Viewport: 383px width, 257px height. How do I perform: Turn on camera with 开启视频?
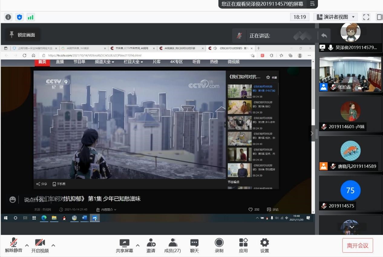40,245
